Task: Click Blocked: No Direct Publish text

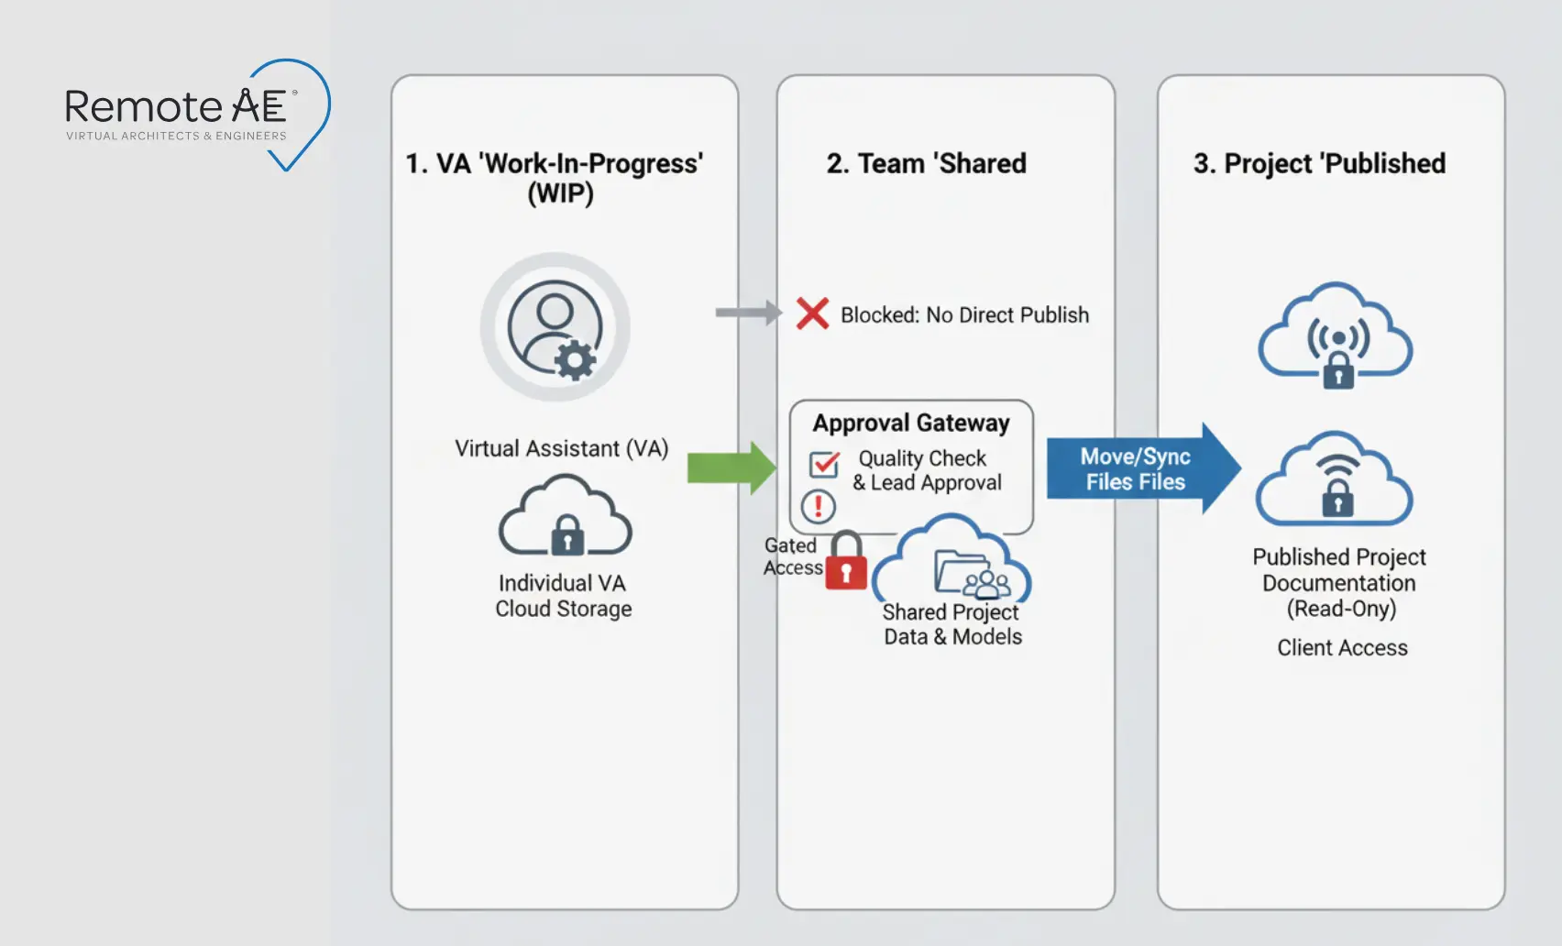Action: point(964,314)
